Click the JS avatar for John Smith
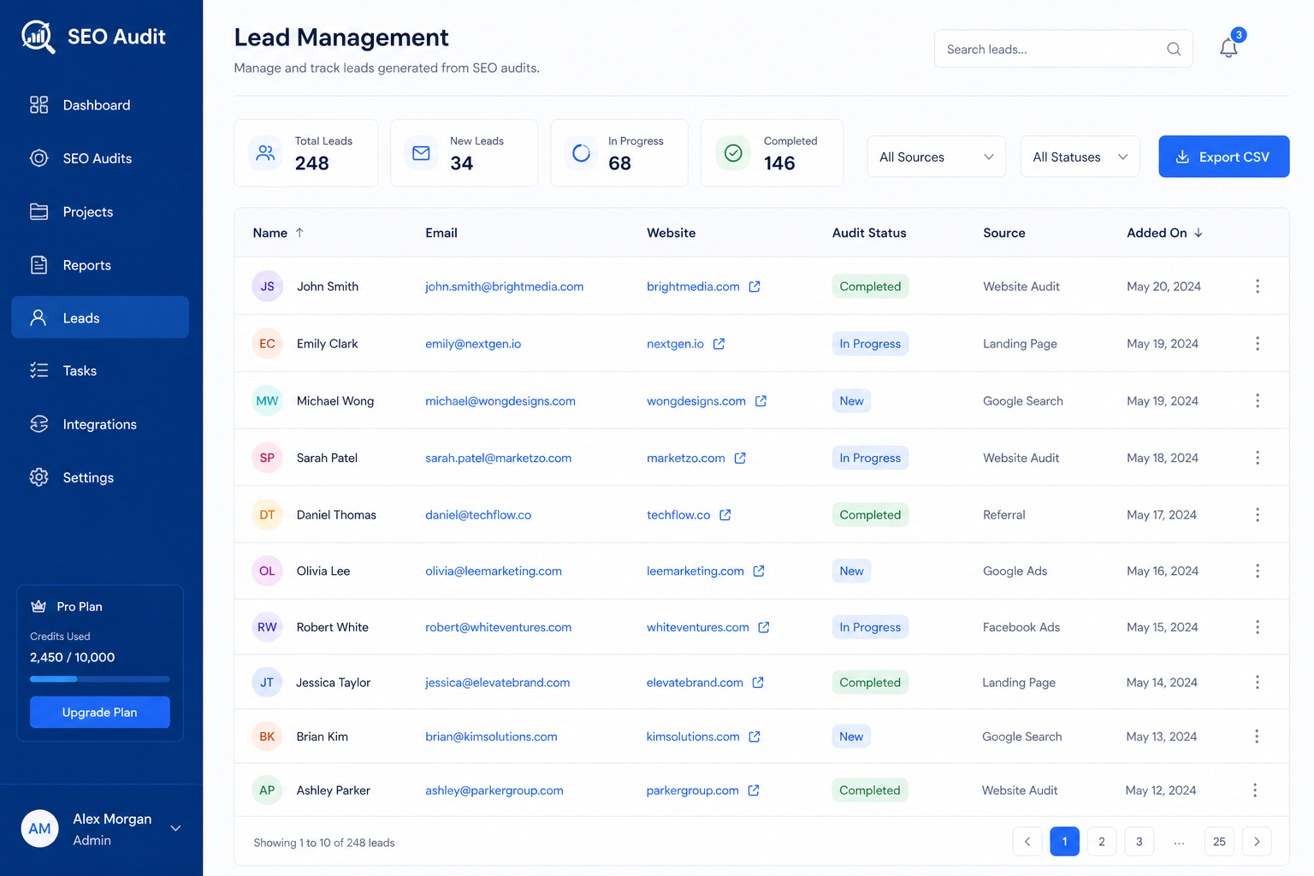1314x876 pixels. 267,287
